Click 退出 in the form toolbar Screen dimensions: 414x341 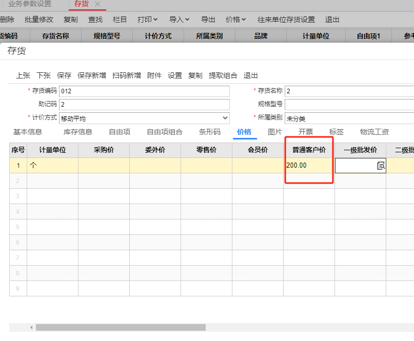[x=251, y=75]
